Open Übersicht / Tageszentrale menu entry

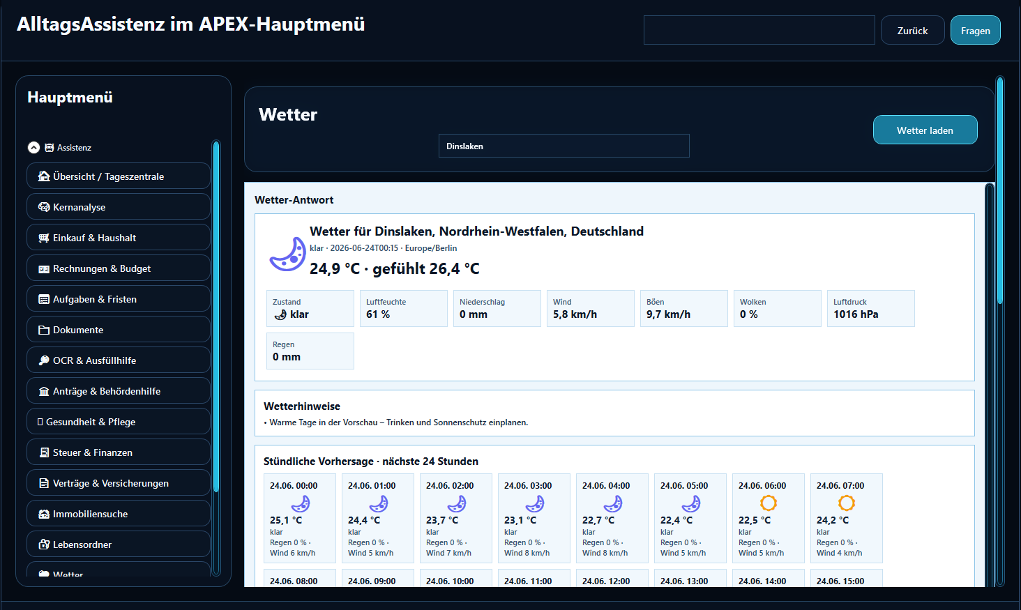coord(119,176)
